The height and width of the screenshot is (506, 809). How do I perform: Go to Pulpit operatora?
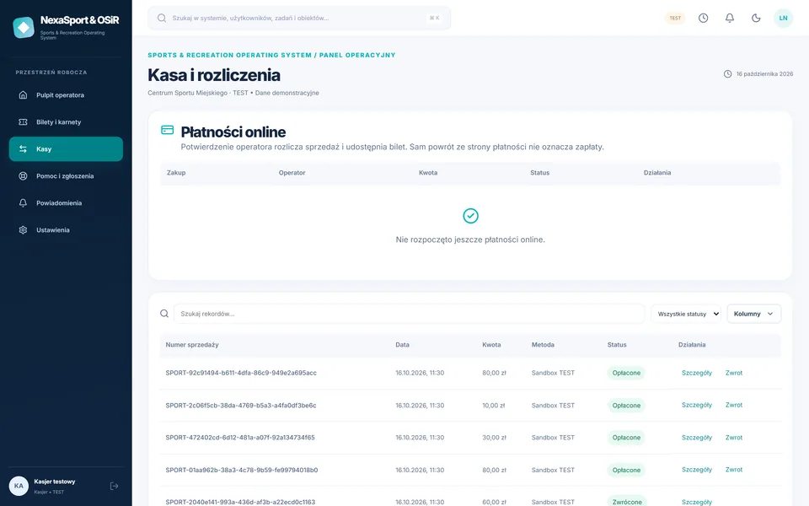click(66, 95)
